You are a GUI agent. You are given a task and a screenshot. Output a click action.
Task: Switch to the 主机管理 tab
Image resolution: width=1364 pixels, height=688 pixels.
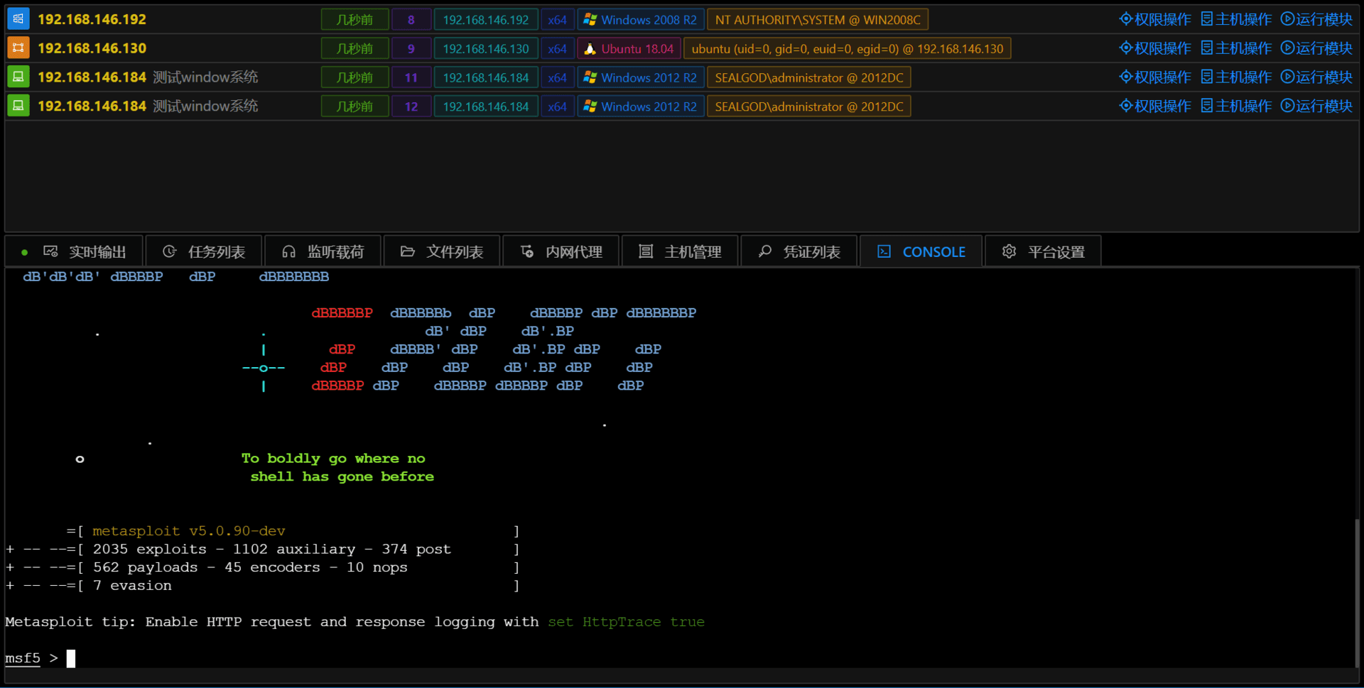pyautogui.click(x=680, y=252)
